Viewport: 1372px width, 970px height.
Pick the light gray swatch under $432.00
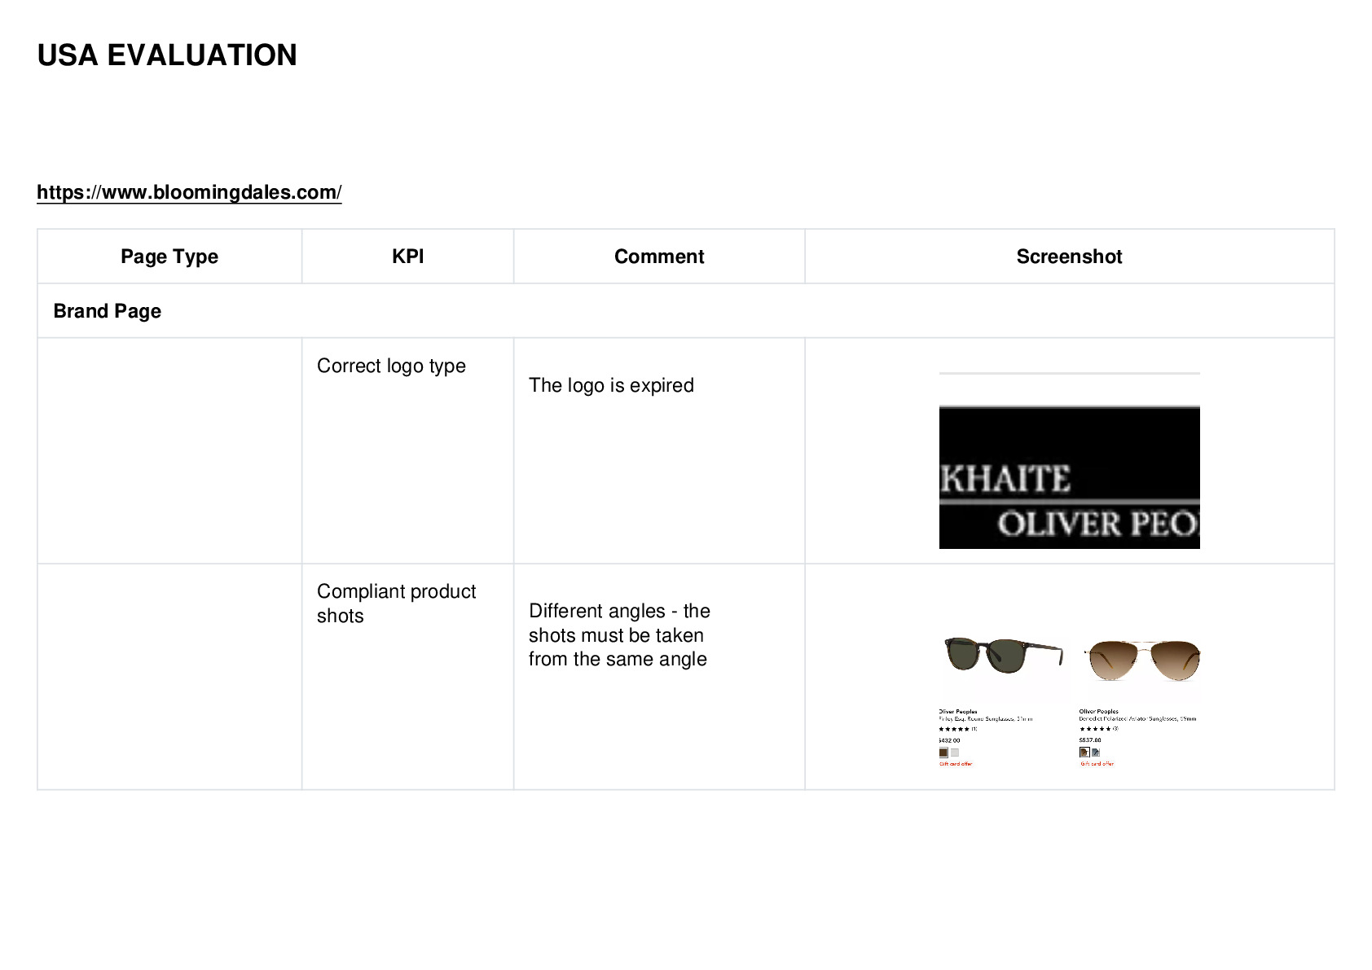(x=955, y=753)
